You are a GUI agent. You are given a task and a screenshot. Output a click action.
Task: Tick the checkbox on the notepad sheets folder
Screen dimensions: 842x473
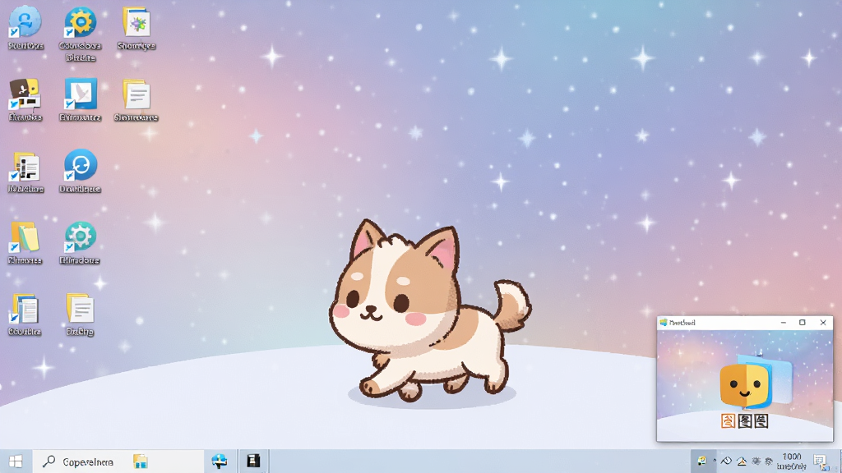pos(14,247)
